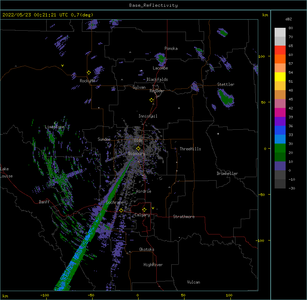Click the Stettler label
The height and width of the screenshot is (300, 307).
pos(226,84)
